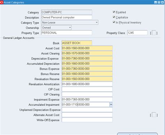
Task: Click the Asset Categories window title
Action: [14, 2]
